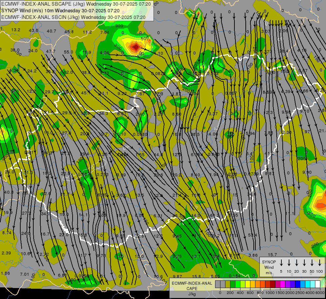Click the 5.94 value on map

250,133
